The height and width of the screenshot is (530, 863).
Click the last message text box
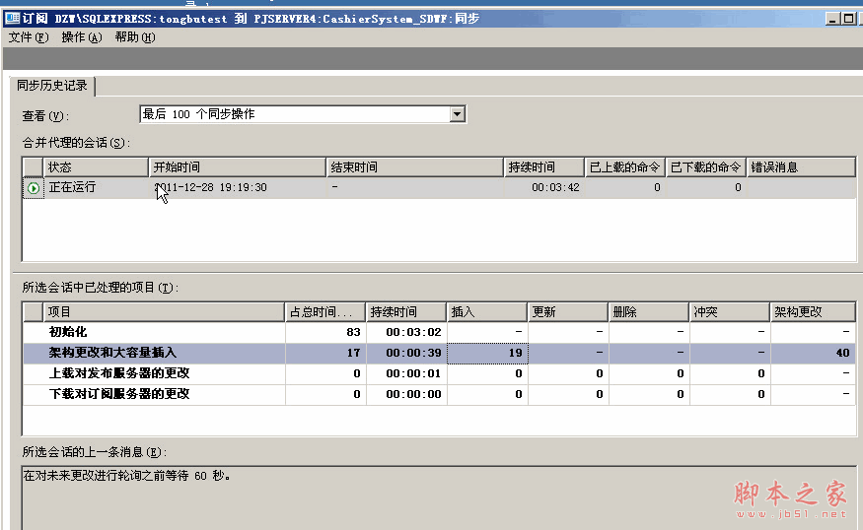[439, 498]
